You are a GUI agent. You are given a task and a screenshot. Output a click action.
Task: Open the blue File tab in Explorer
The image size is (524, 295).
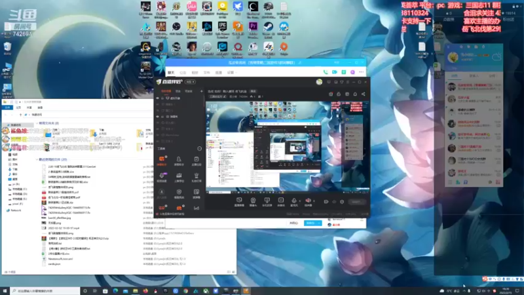click(x=7, y=108)
